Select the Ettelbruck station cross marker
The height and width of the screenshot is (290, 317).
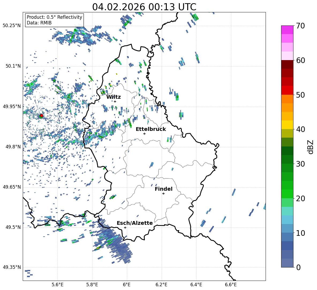tap(144, 134)
